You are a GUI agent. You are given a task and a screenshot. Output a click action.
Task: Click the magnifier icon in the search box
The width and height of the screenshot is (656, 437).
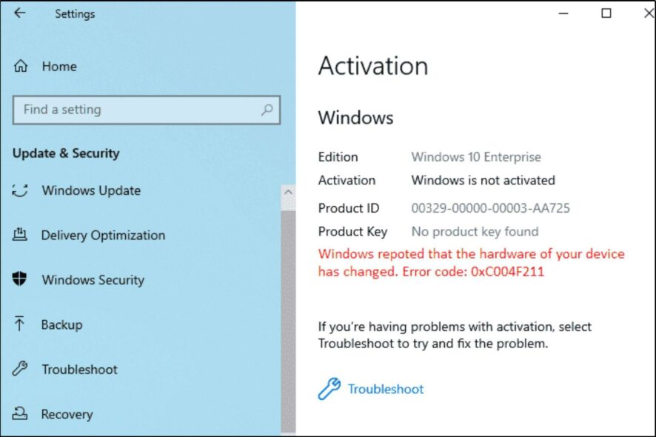266,110
